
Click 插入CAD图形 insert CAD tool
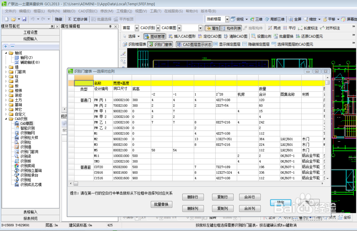(182, 36)
